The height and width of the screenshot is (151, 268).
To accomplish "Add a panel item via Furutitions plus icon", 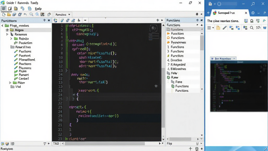I will pos(44,20).
